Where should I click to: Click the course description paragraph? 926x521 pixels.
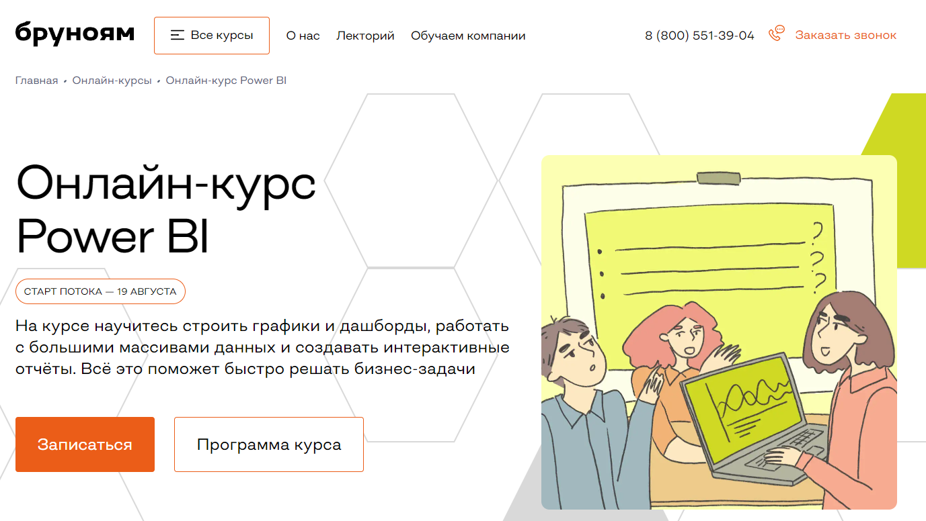coord(262,348)
